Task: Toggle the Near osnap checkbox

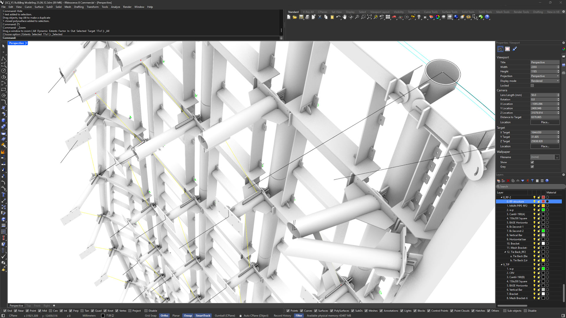Action: coord(16,311)
